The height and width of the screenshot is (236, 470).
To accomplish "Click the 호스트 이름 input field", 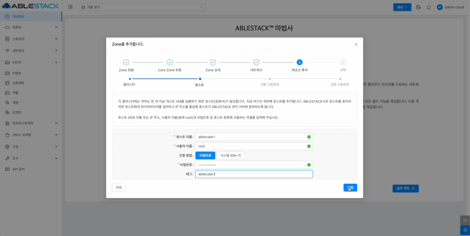I will (x=251, y=137).
